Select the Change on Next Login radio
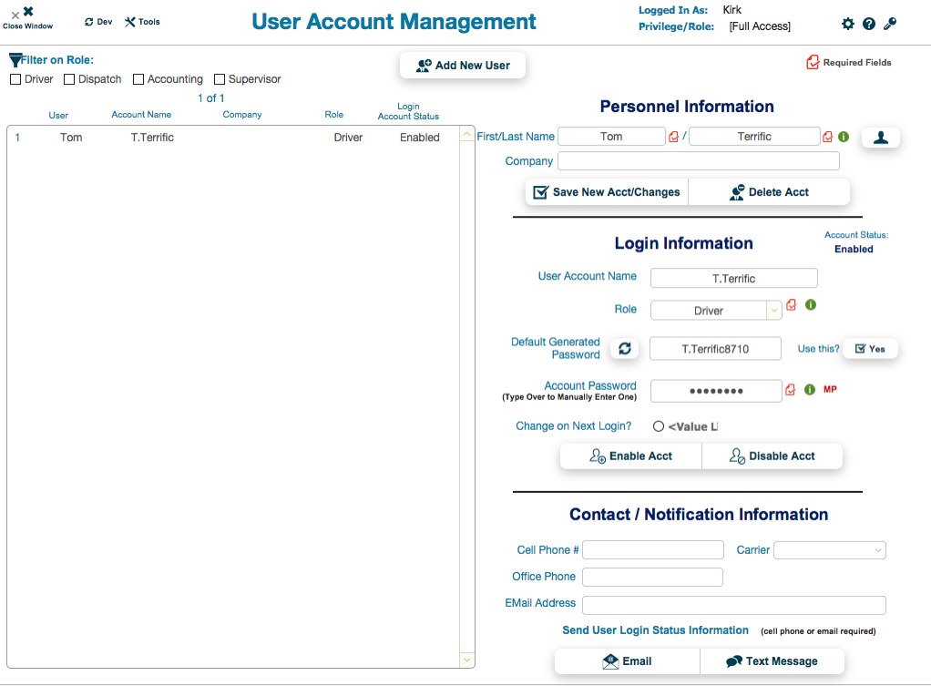Viewport: 931px width, 686px height. click(659, 426)
